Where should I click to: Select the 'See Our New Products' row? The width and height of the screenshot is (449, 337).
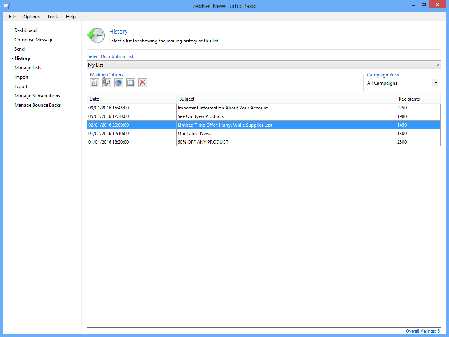click(200, 116)
